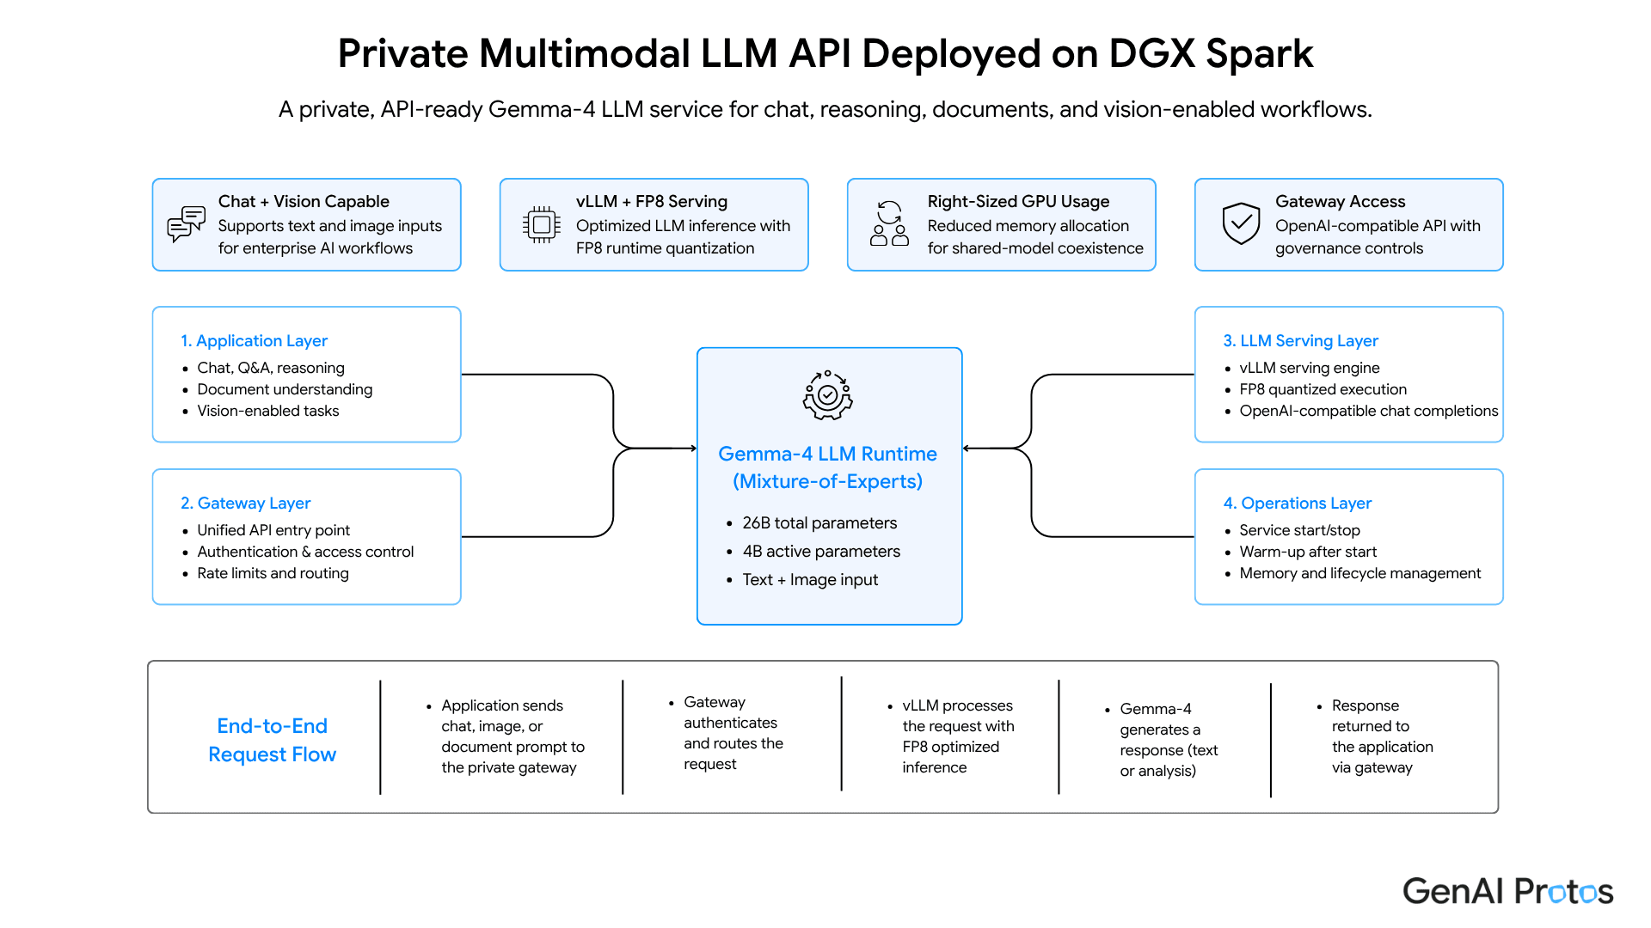Screen dimensions: 1651x928
Task: Click the chip icon beside vLLM + FP8 Serving
Action: point(542,225)
